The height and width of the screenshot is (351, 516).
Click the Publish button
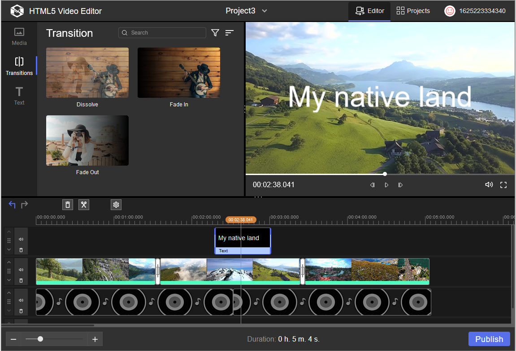click(x=489, y=339)
